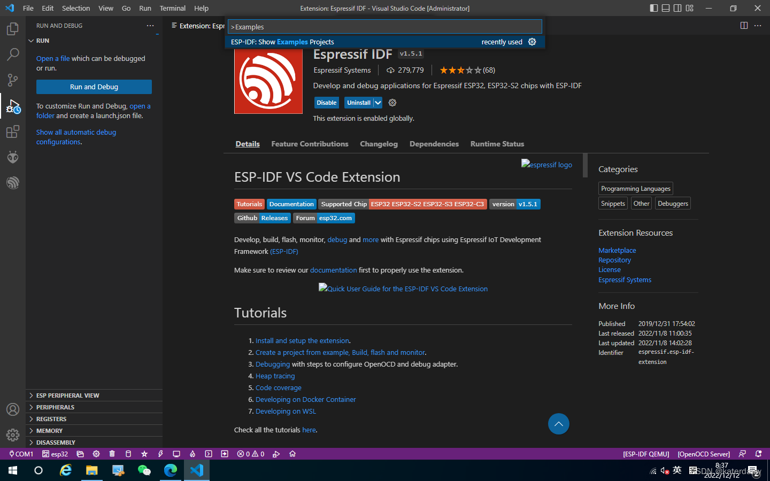Click the project folder icon in status bar
The image size is (770, 481).
80,454
